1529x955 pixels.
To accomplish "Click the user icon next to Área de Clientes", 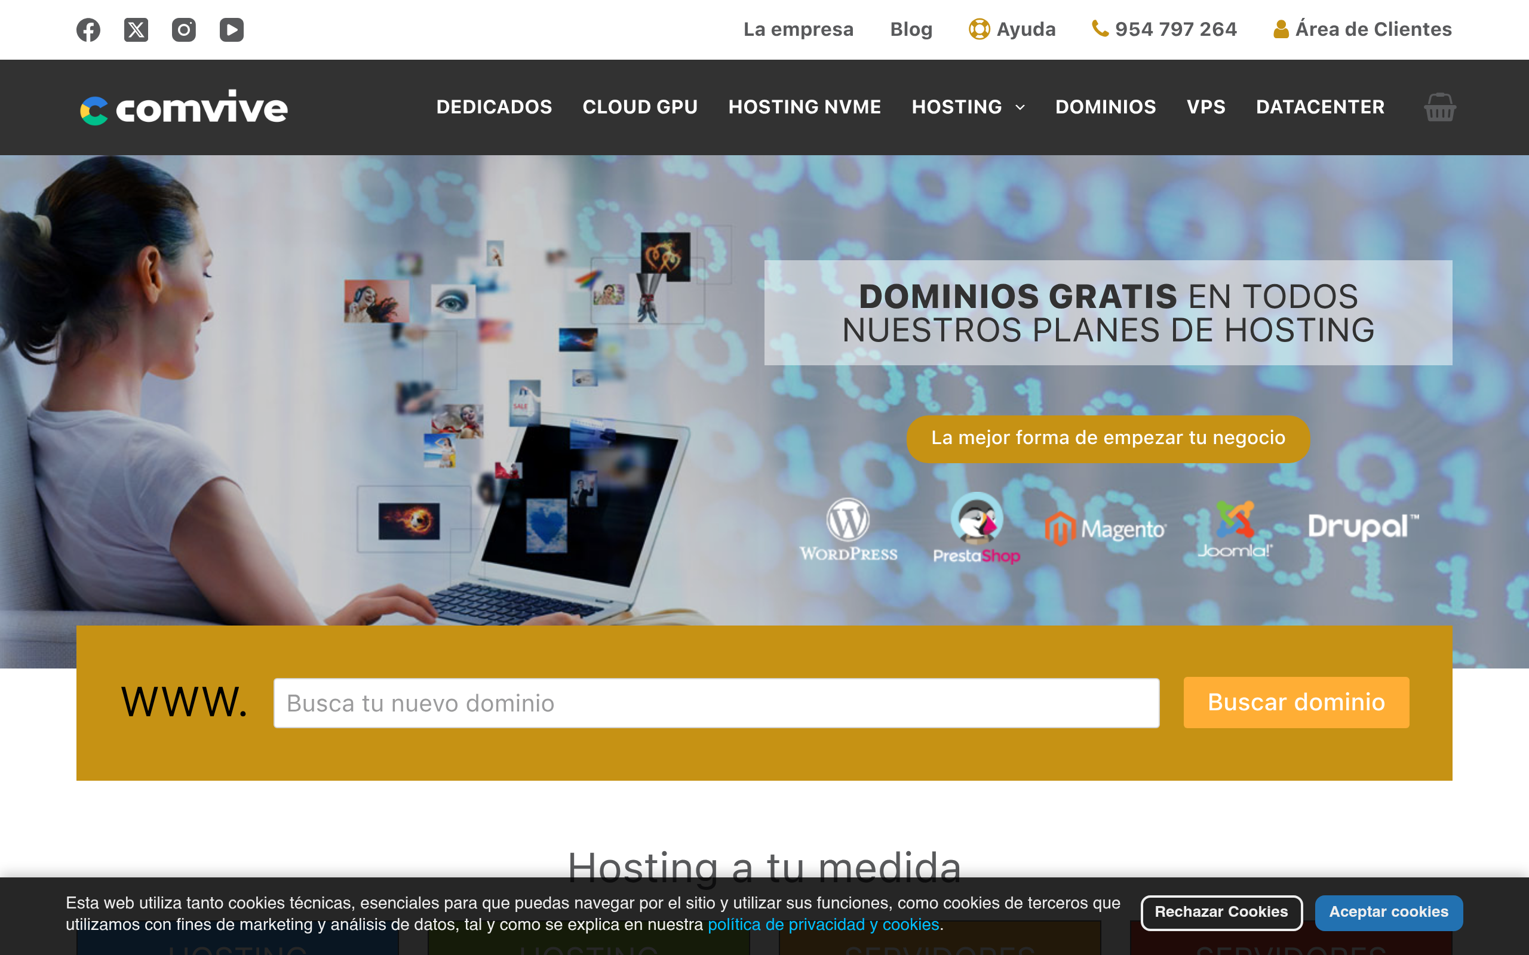I will tap(1281, 29).
